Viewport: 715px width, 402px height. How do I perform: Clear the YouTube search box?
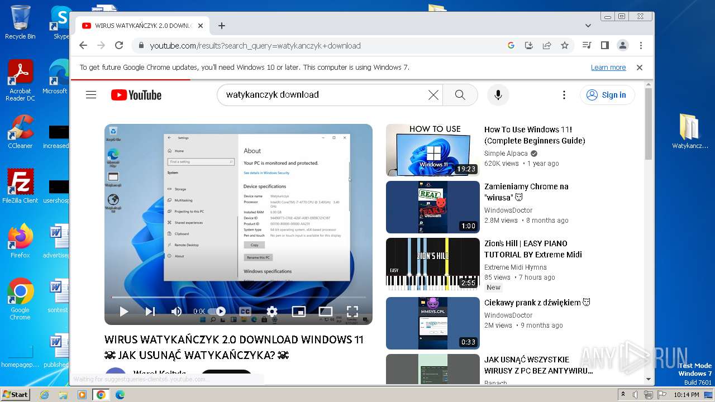pyautogui.click(x=433, y=95)
